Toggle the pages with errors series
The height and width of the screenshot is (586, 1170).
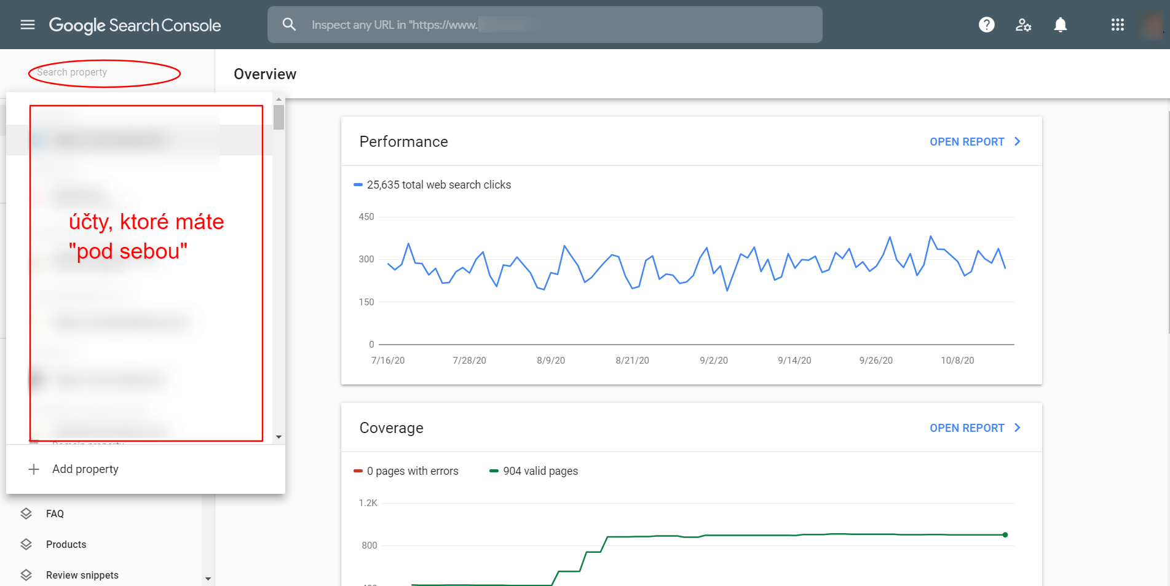pos(407,471)
